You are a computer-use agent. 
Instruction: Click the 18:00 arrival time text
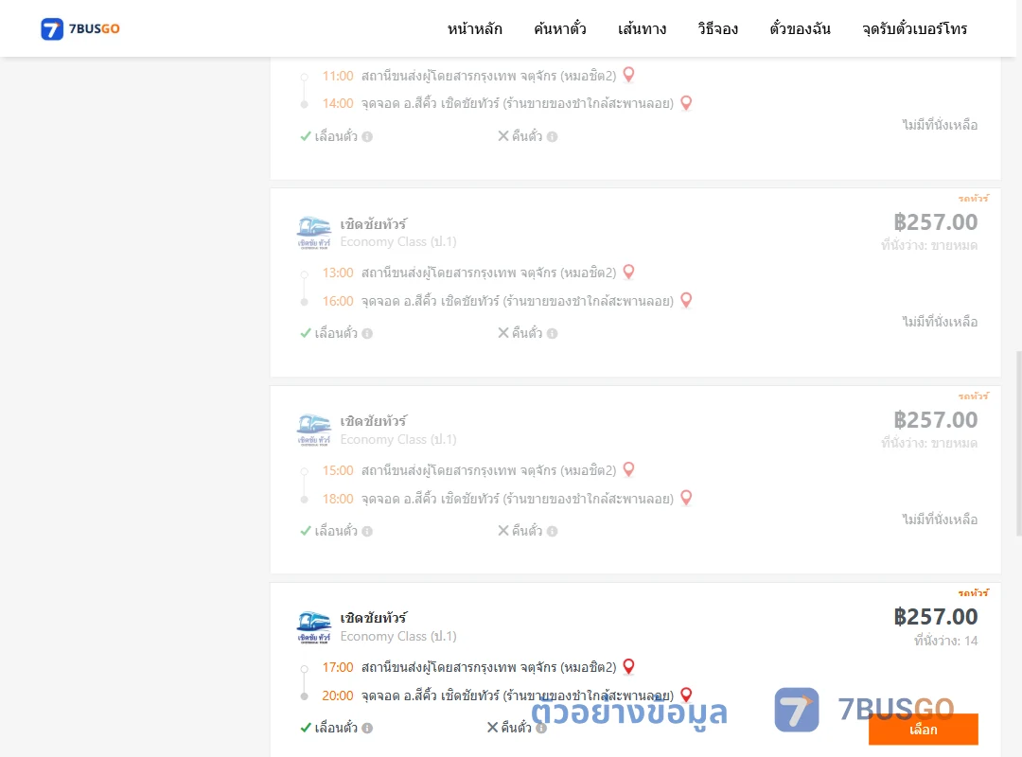click(338, 499)
